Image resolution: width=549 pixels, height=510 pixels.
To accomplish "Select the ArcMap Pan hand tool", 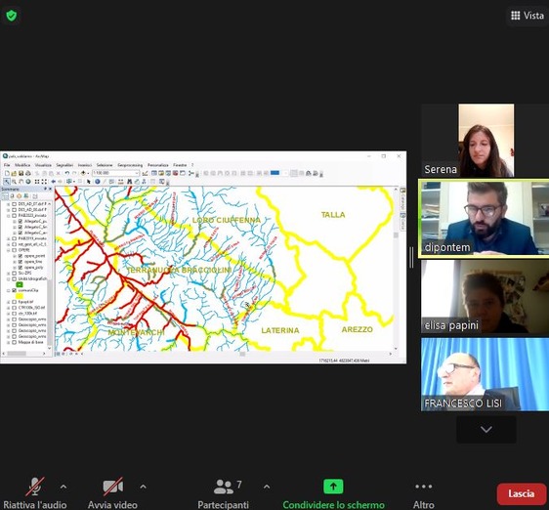I will click(21, 182).
